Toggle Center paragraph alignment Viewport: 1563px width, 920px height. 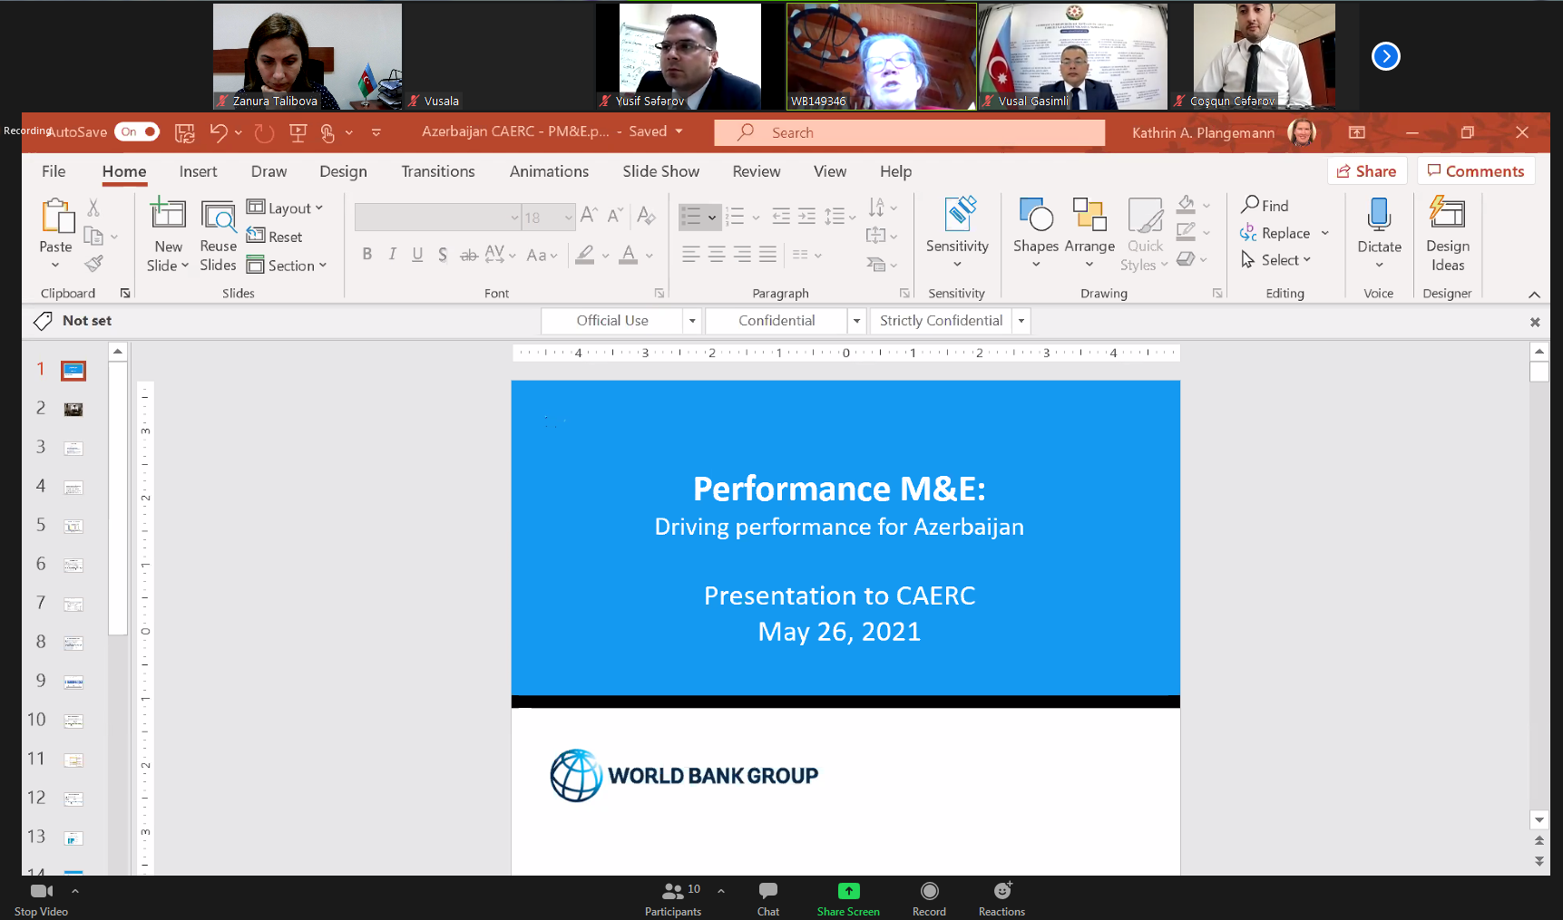(716, 255)
